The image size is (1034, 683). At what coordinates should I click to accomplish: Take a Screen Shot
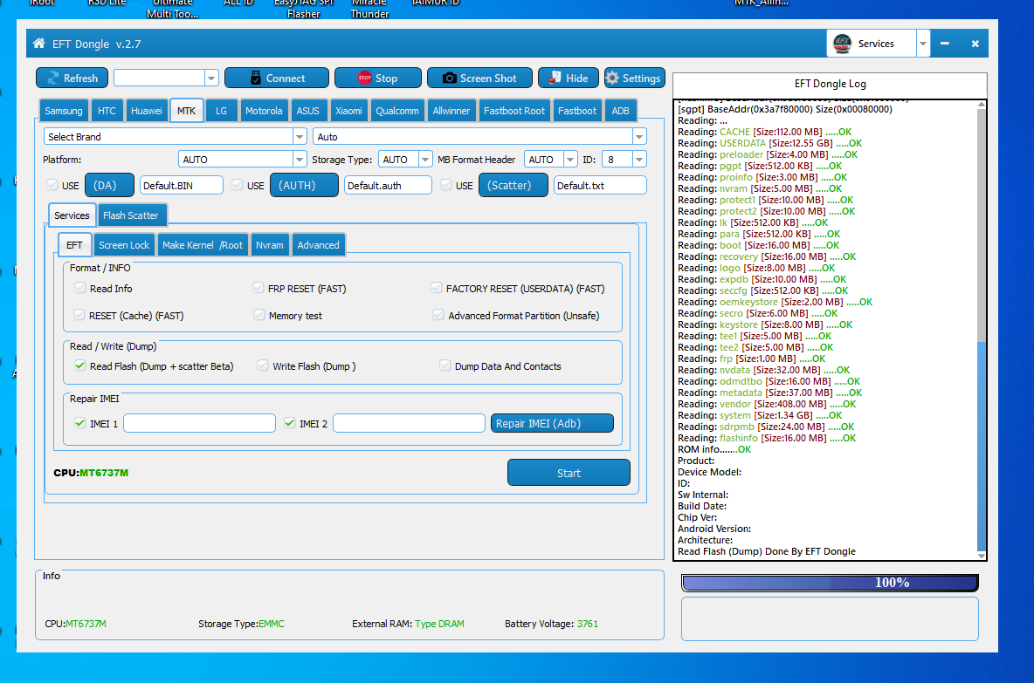point(480,78)
